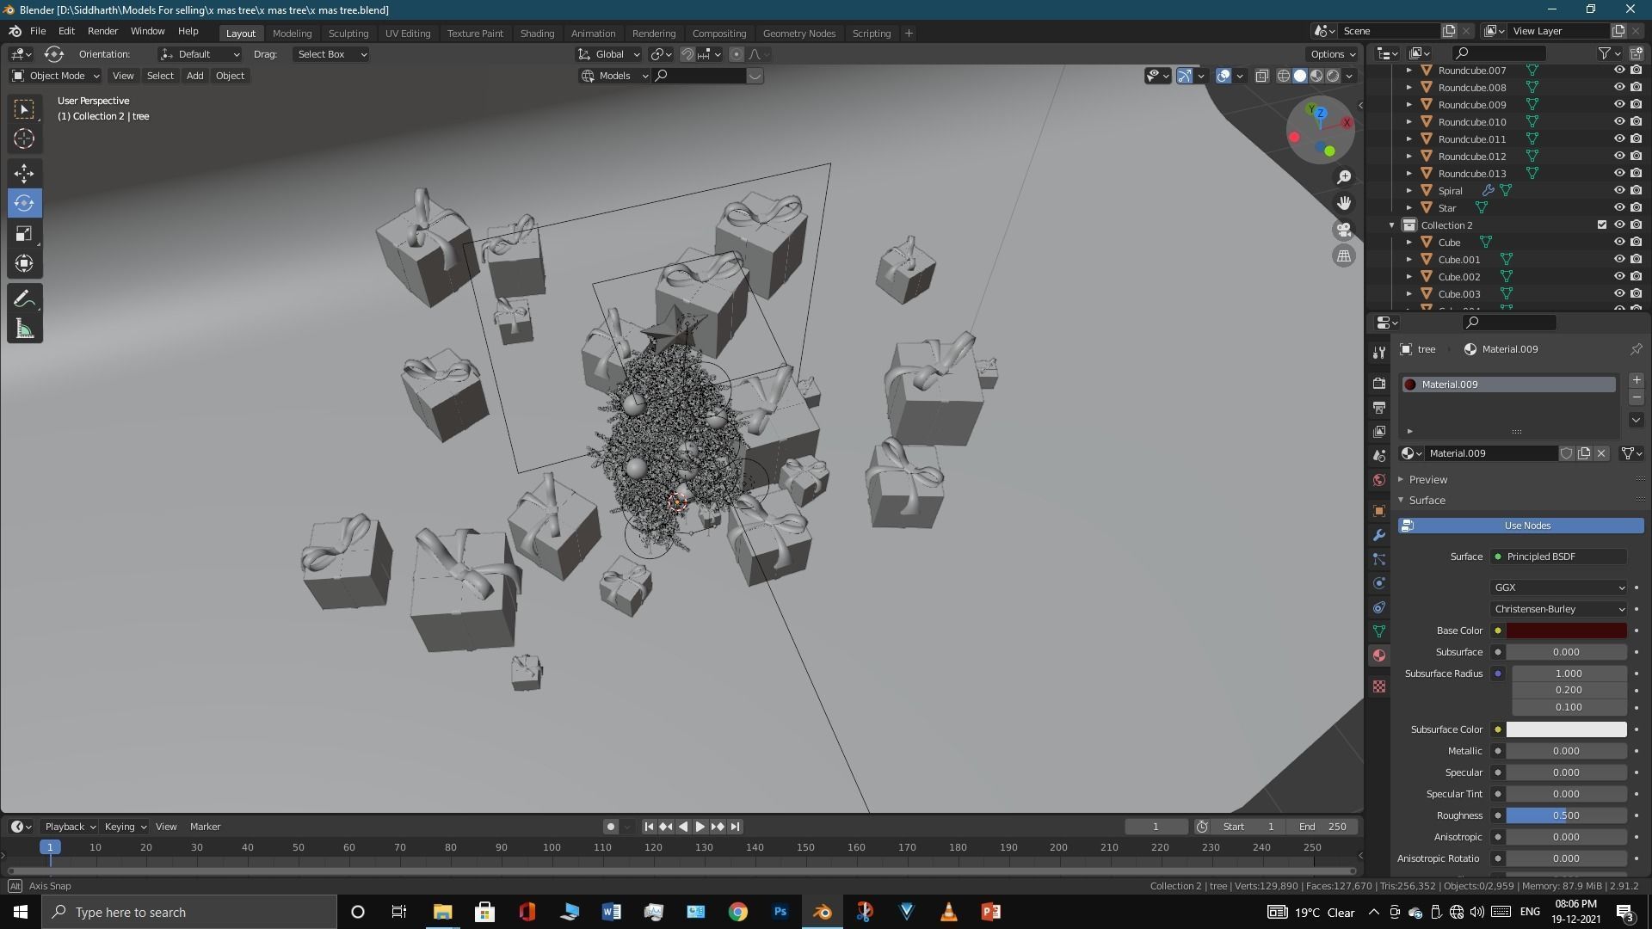Toggle snapping magnet icon
1652x929 pixels.
(687, 54)
